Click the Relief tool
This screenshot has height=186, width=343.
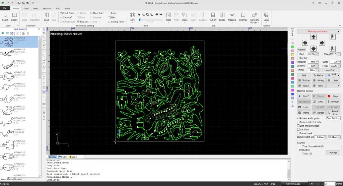pos(112,13)
